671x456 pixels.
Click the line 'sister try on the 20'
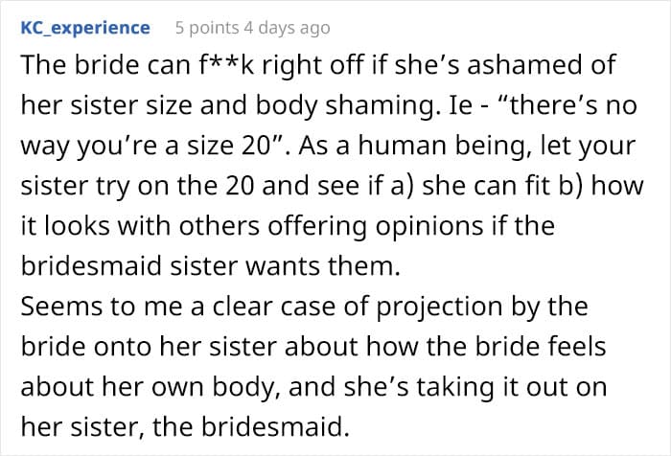(x=332, y=186)
